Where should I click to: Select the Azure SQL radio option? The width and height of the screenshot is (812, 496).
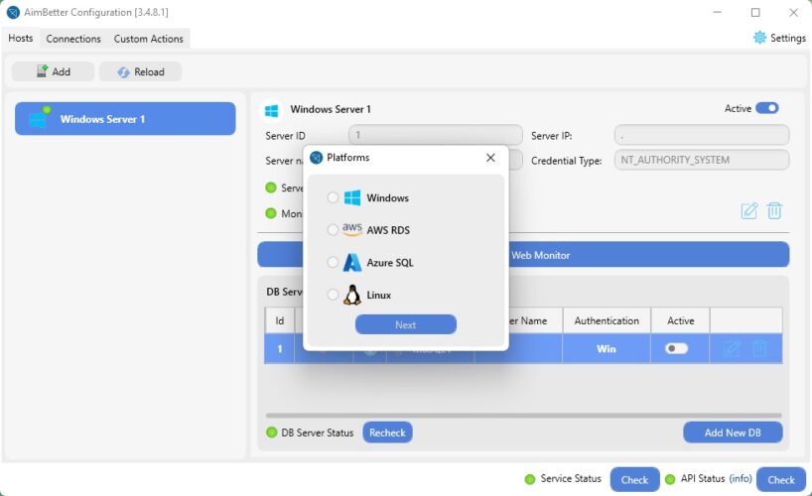click(x=333, y=263)
